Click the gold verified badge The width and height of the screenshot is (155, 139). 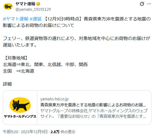point(38,4)
